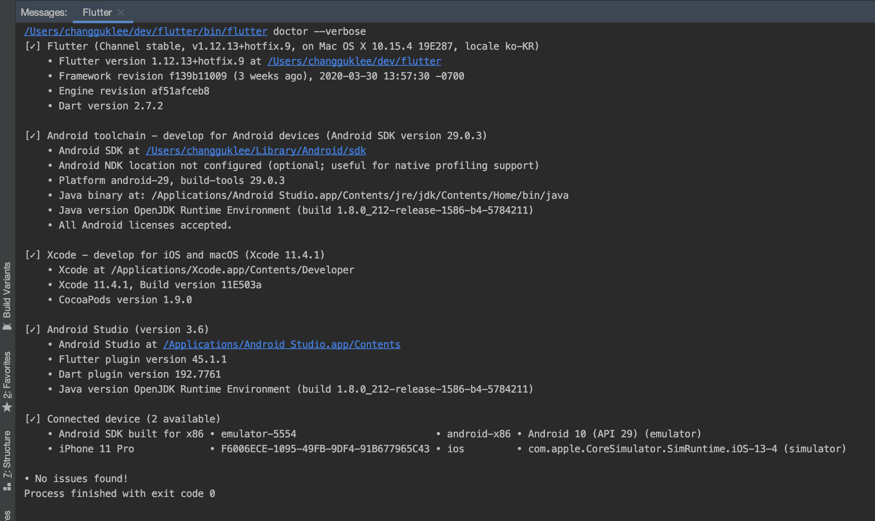Open the /Users/changguklee/dev/flutter link
This screenshot has height=521, width=875.
click(x=354, y=61)
